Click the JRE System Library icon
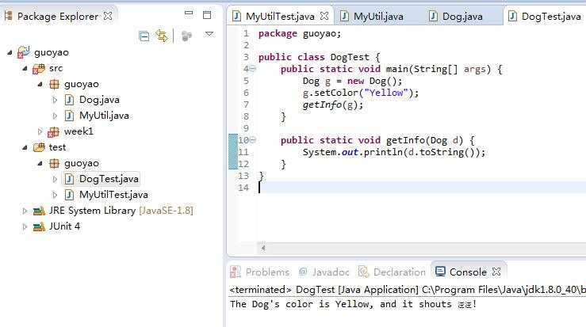 click(39, 211)
